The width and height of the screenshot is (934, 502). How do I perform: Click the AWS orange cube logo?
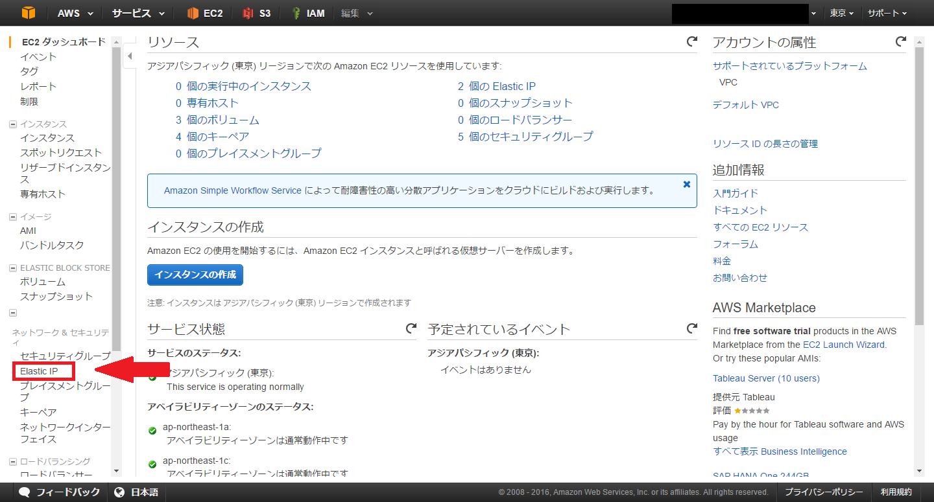click(x=29, y=13)
